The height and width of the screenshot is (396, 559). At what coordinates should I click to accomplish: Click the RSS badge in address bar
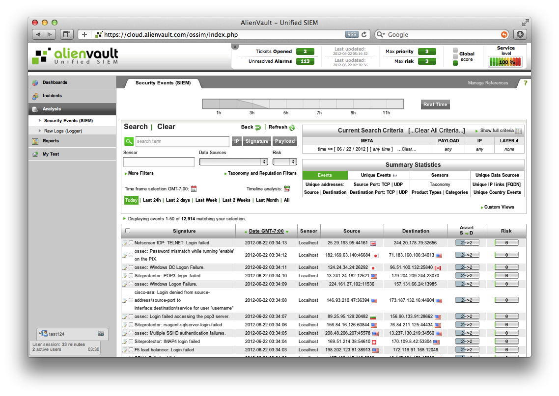352,34
